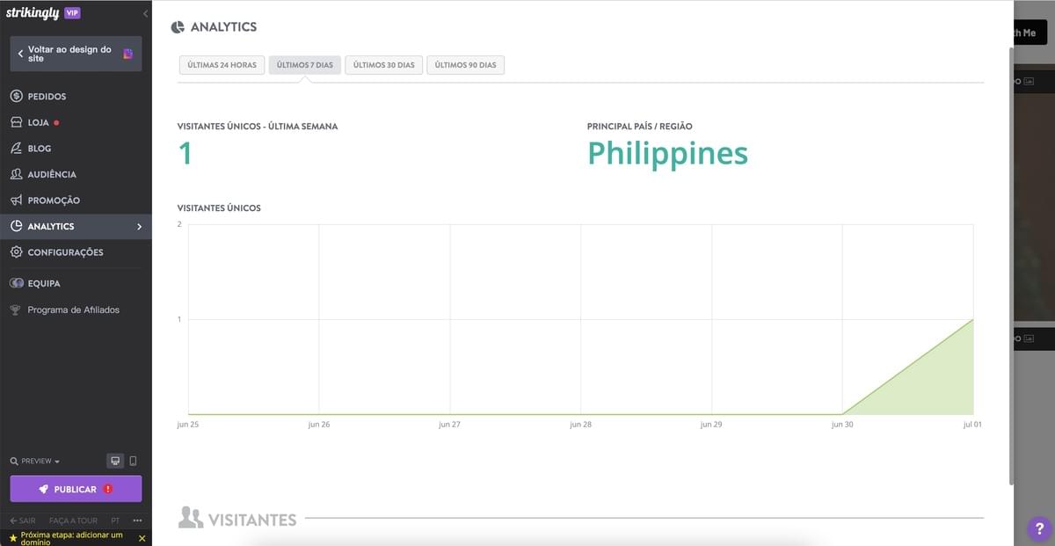Select the Últimas 24 Horas tab
This screenshot has height=546, width=1055.
[222, 65]
